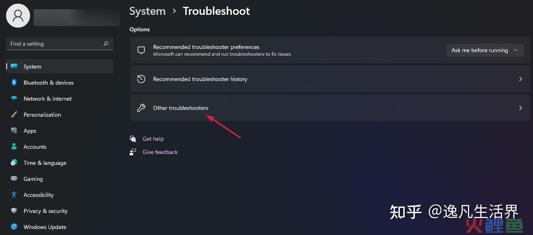Click the Bluetooth & devices icon
The image size is (533, 235).
[14, 83]
